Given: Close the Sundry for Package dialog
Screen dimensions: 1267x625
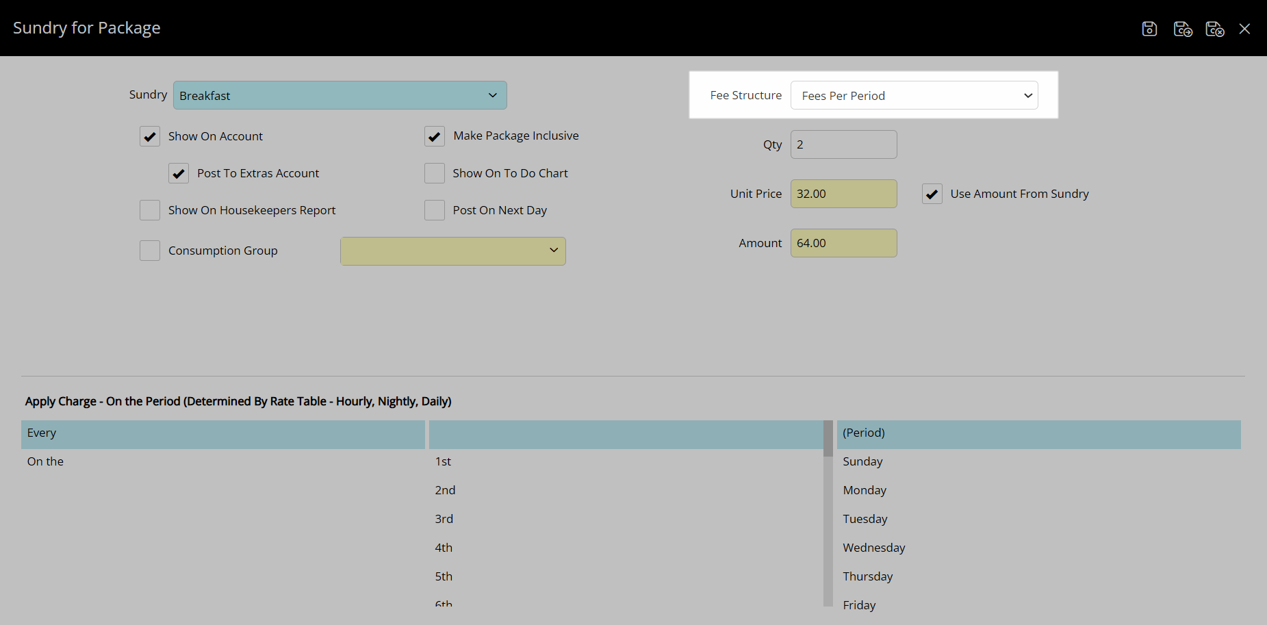Looking at the screenshot, I should [x=1244, y=29].
